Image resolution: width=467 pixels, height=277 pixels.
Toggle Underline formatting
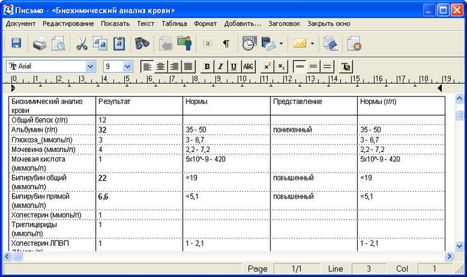[234, 66]
